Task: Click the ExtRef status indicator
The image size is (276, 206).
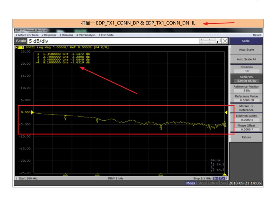Action: pyautogui.click(x=213, y=183)
